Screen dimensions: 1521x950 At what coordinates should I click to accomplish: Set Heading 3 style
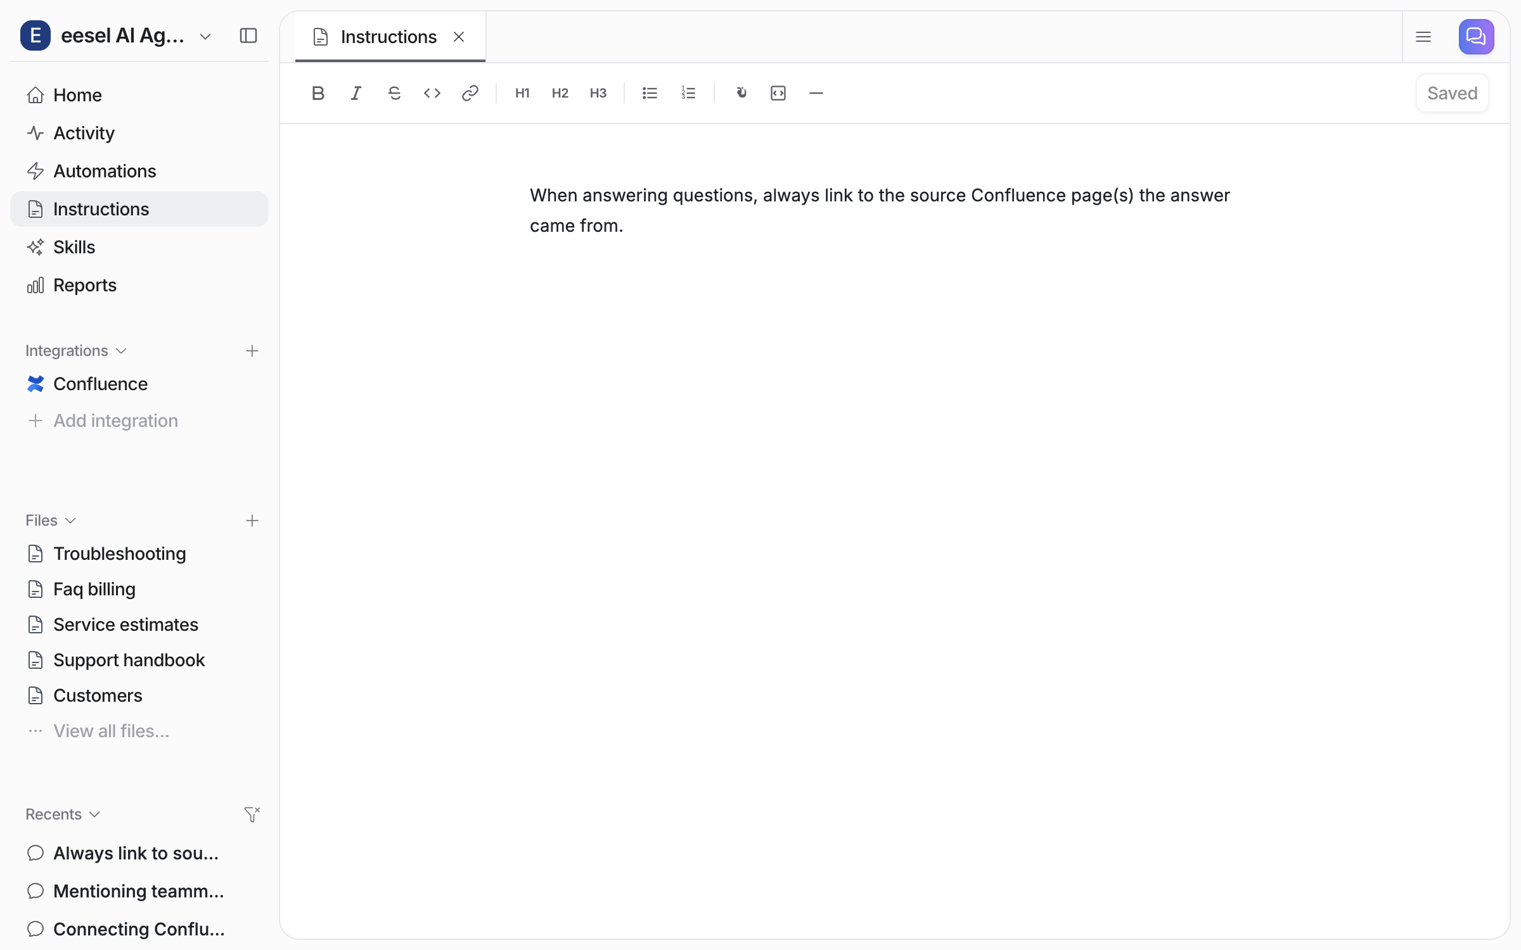click(598, 93)
